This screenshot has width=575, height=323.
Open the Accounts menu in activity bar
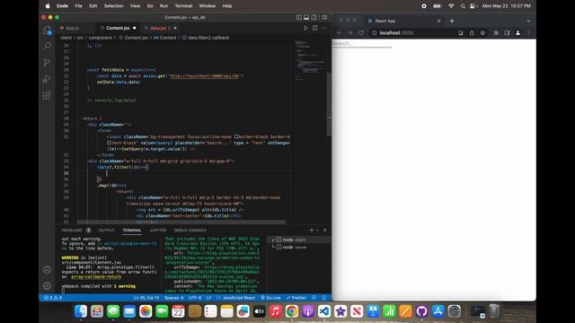point(47,270)
